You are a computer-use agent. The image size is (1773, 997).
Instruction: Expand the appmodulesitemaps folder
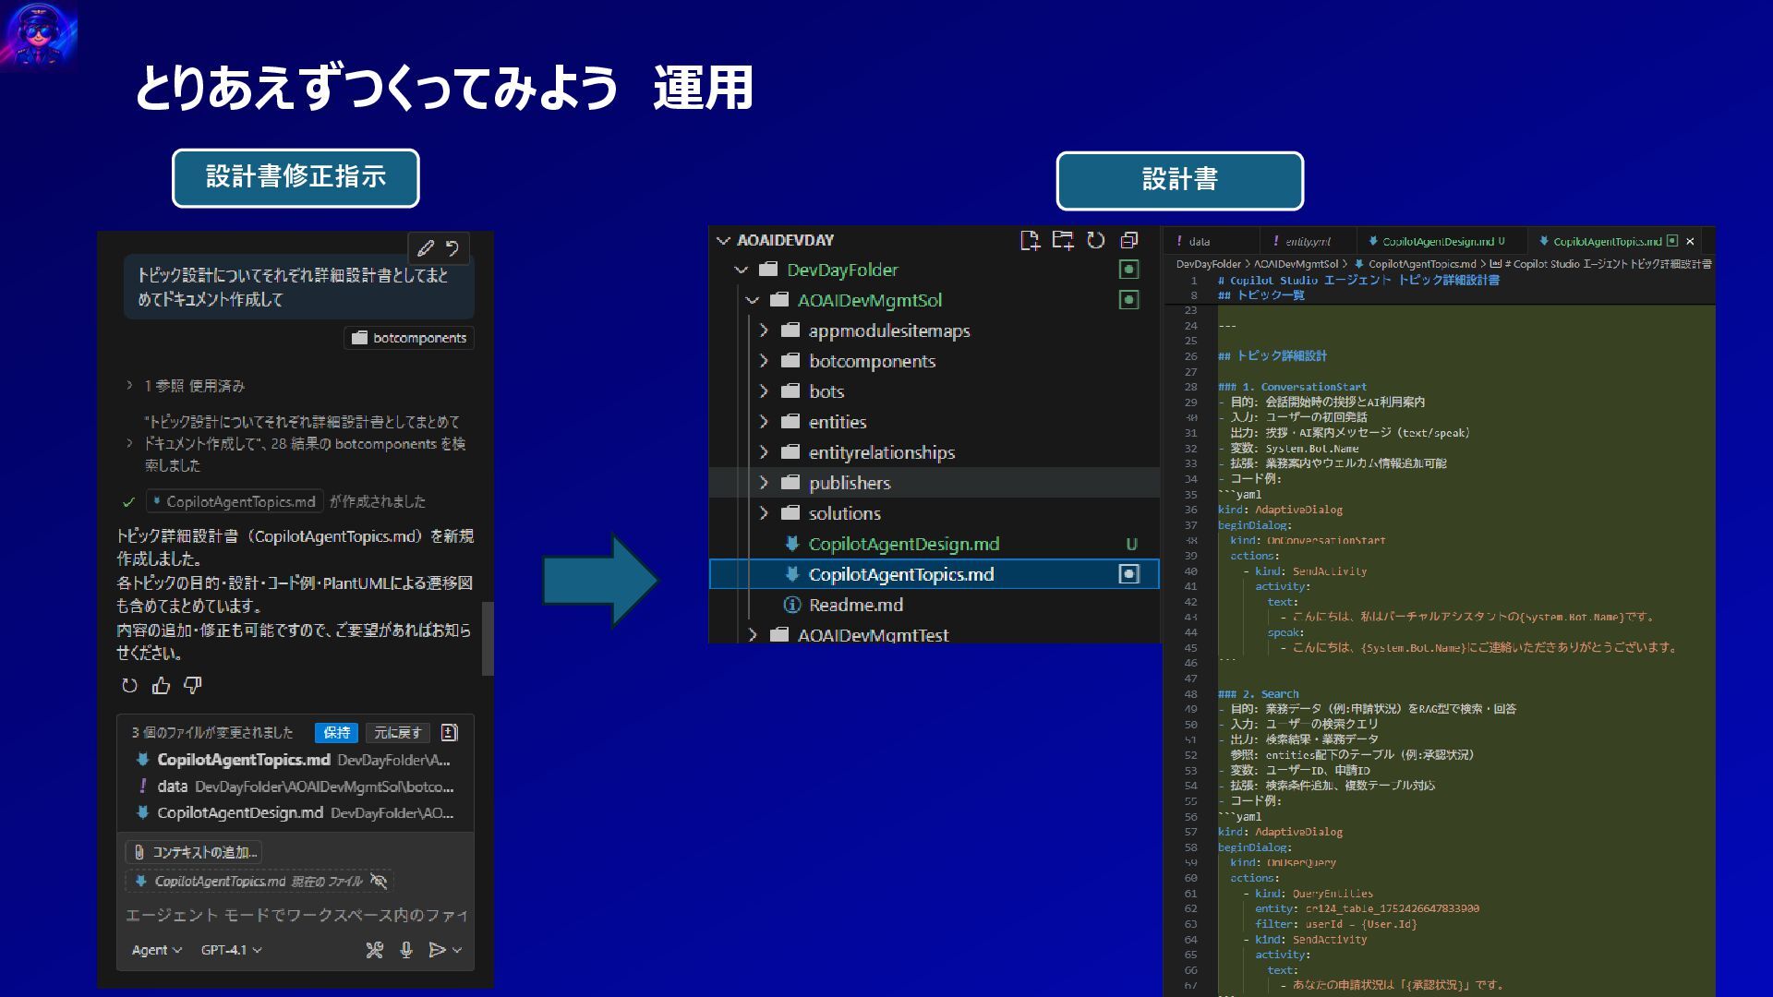(764, 330)
